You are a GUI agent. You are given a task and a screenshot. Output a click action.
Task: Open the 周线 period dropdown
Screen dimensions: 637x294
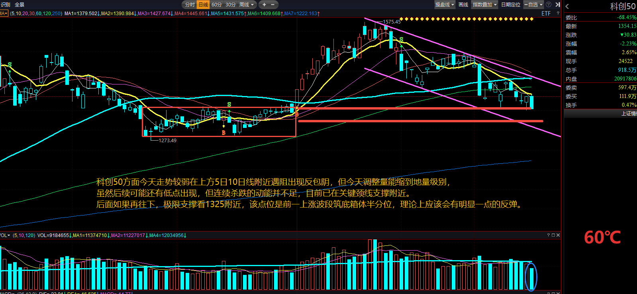point(246,5)
